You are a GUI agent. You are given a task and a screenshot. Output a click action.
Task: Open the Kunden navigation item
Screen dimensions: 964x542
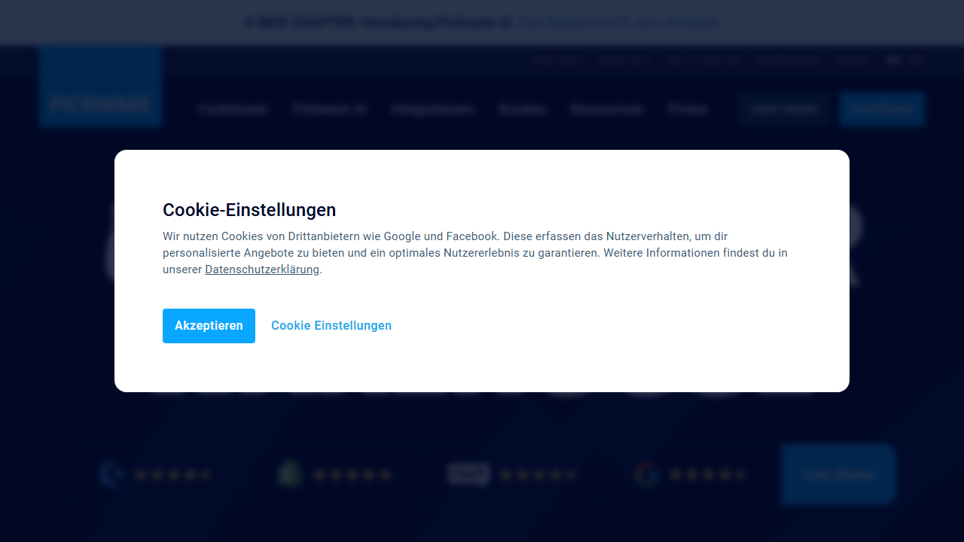(522, 109)
